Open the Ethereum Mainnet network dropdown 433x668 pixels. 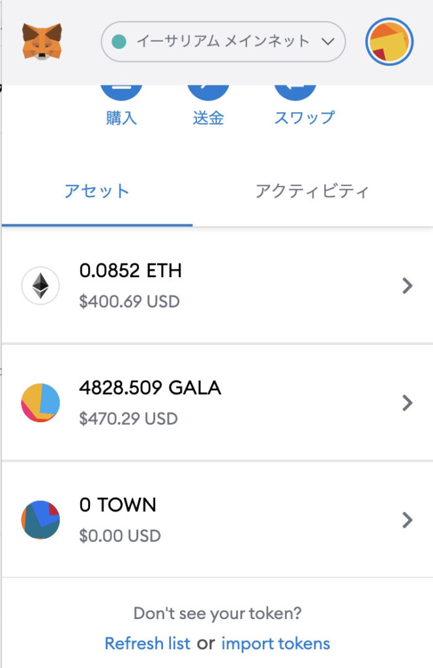point(223,41)
